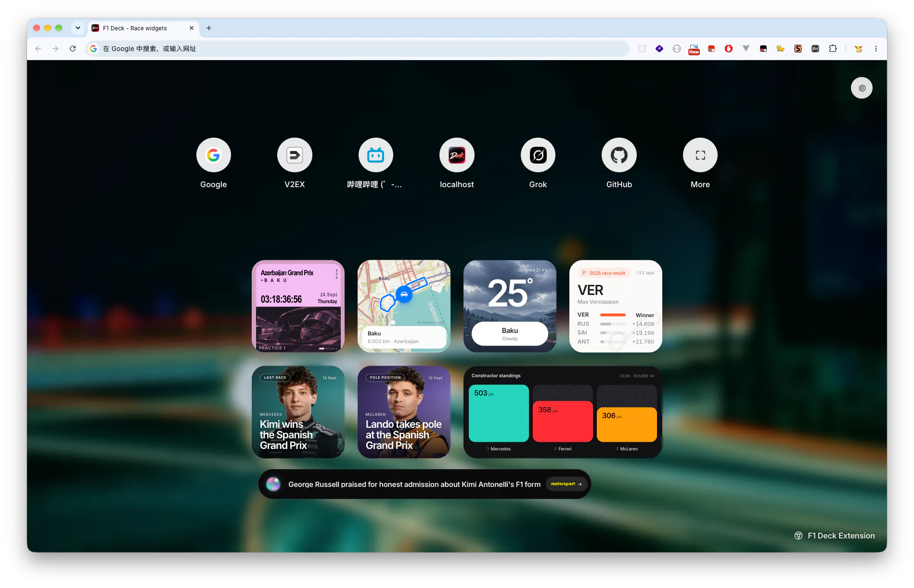Click the Google site icon in the address bar
The height and width of the screenshot is (588, 914).
tap(93, 49)
